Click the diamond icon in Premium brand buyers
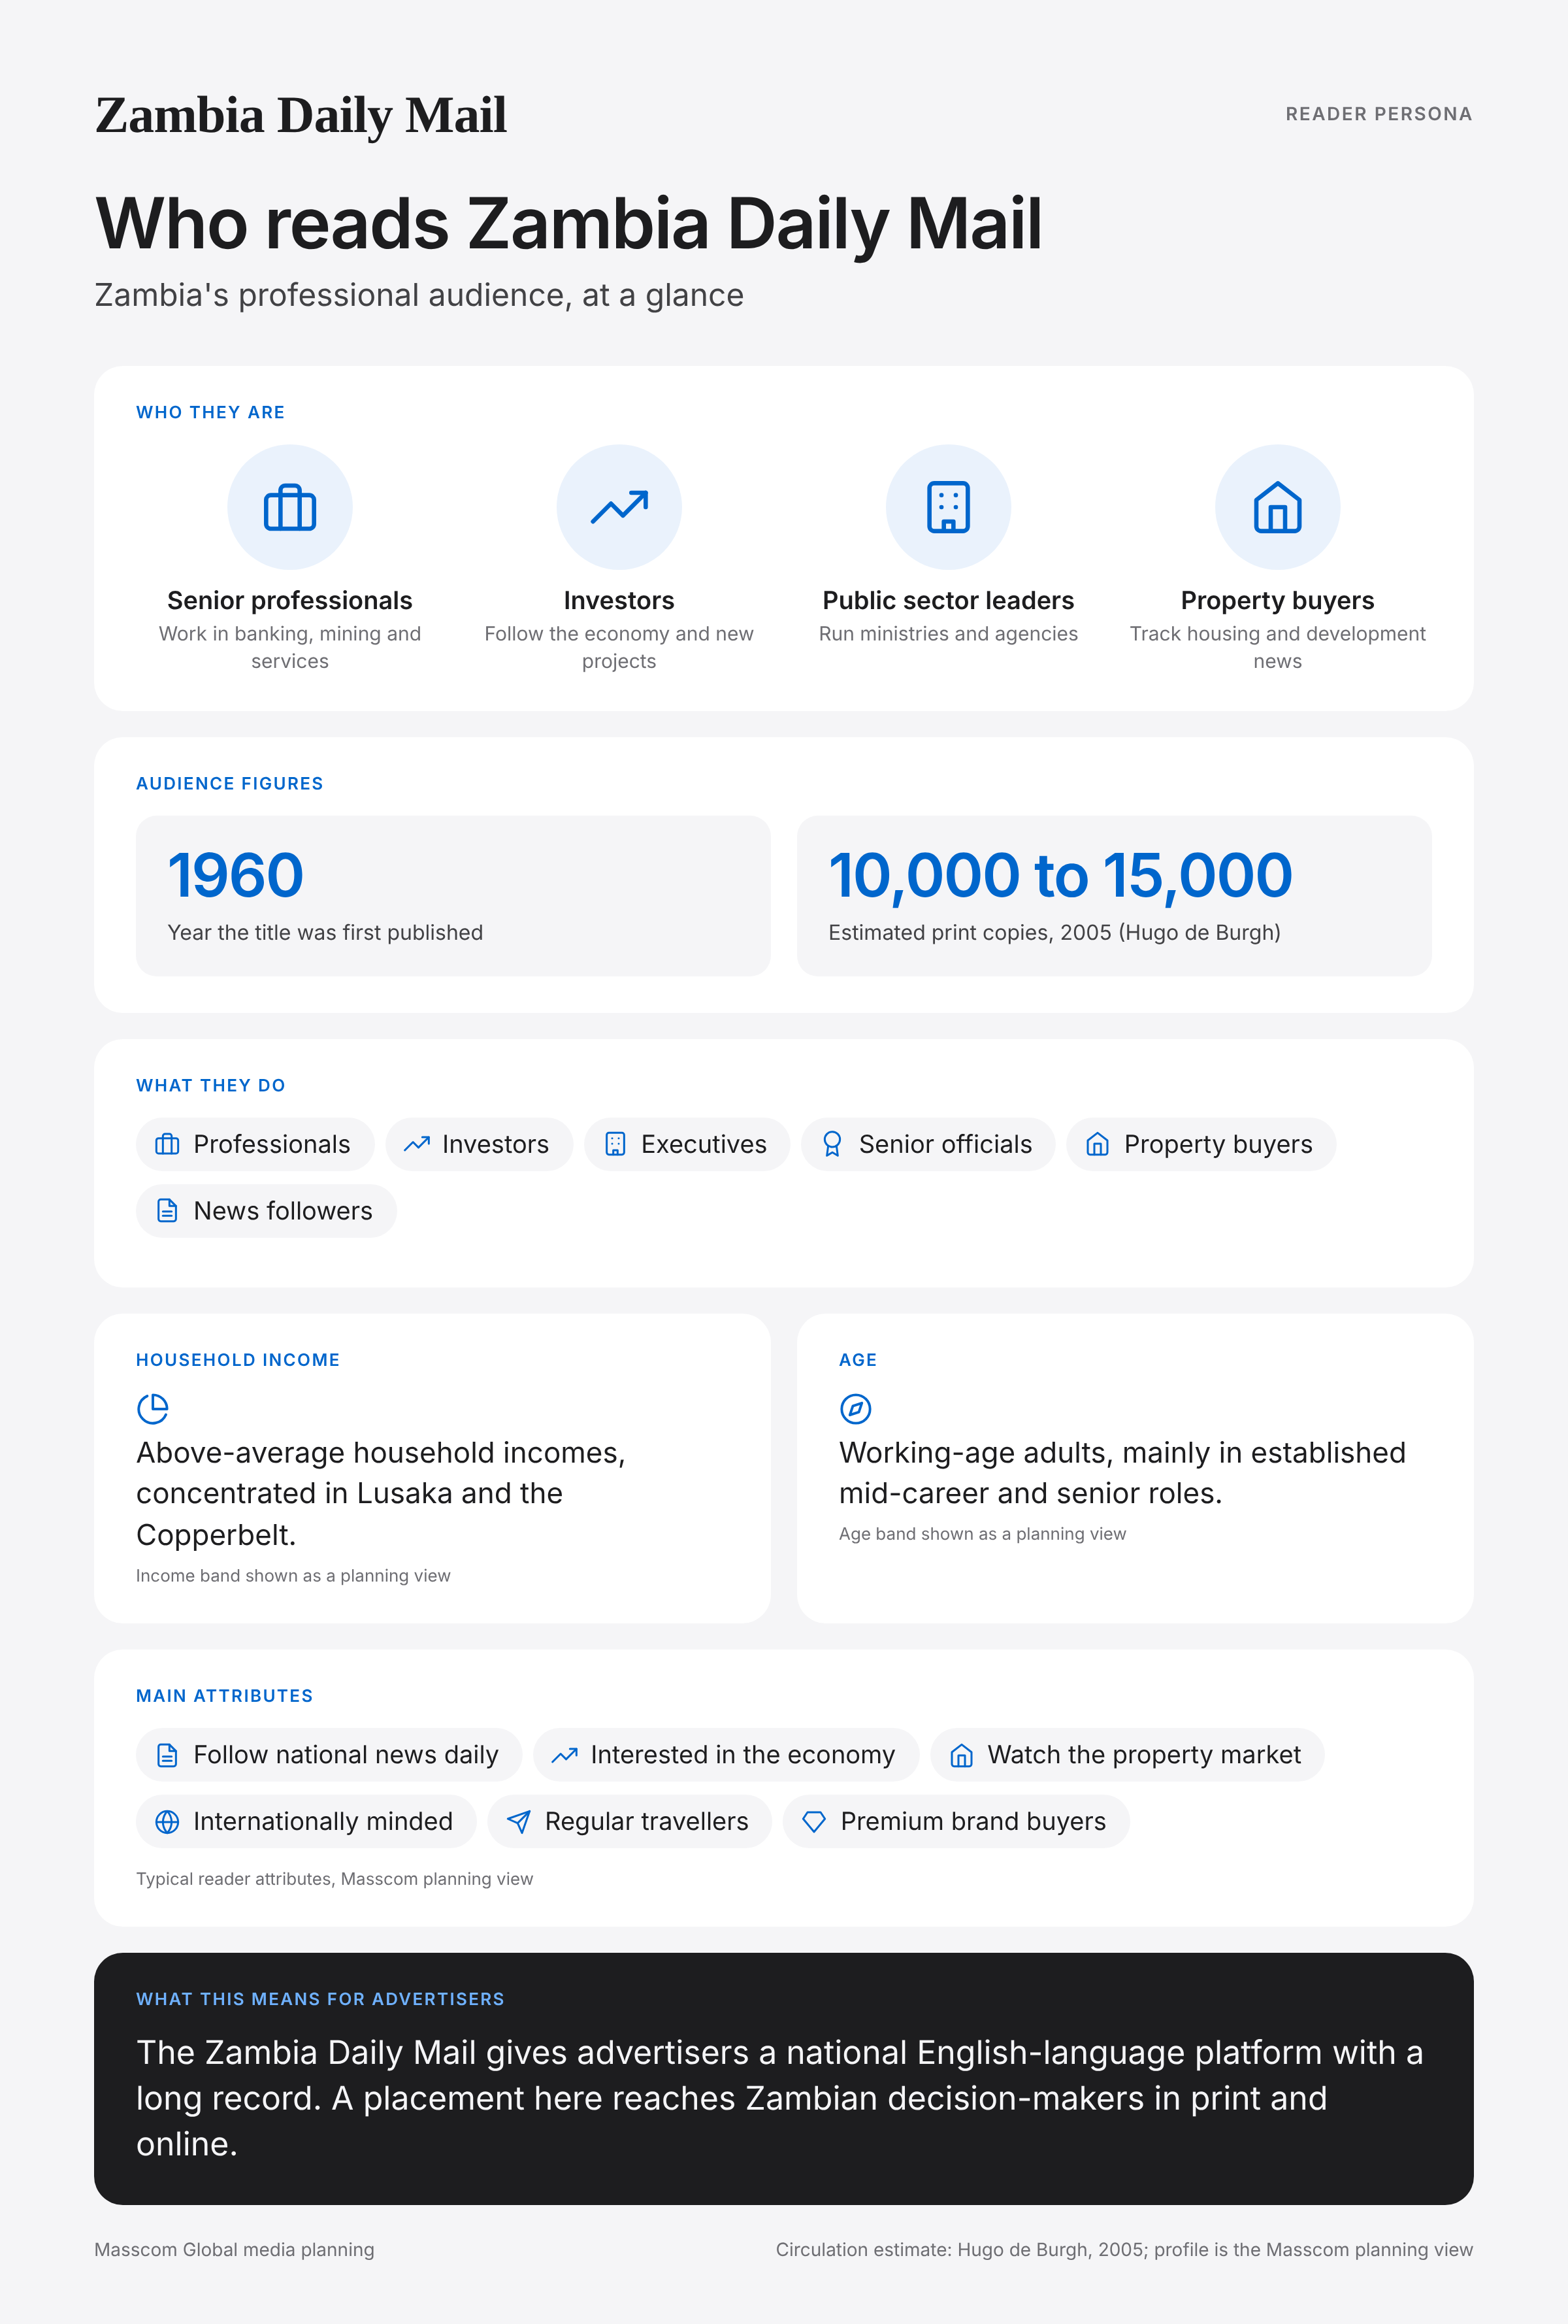Image resolution: width=1568 pixels, height=2324 pixels. [x=815, y=1821]
